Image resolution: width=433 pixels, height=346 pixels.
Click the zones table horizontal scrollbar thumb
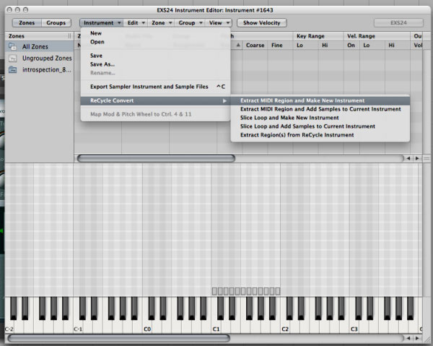(156, 158)
